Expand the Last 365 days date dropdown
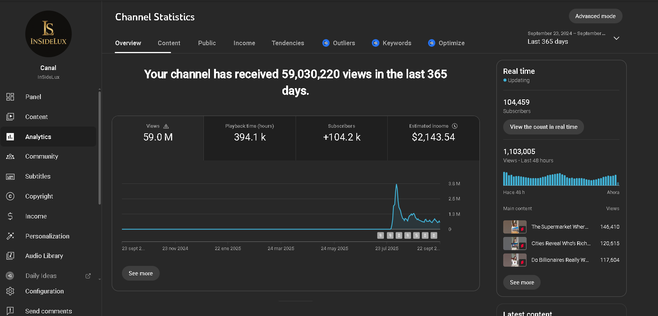The width and height of the screenshot is (658, 316). click(x=616, y=38)
